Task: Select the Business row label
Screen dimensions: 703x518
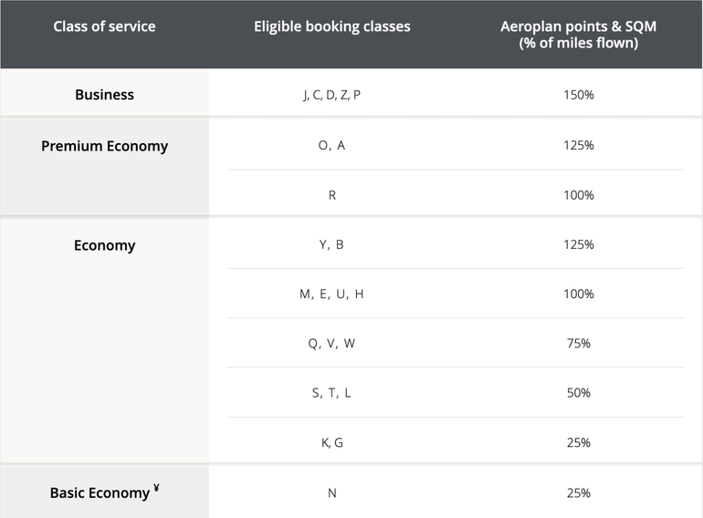Action: [x=104, y=95]
